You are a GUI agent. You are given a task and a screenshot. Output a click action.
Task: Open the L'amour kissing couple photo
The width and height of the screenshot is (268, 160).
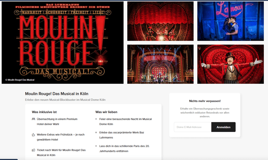coord(230,21)
